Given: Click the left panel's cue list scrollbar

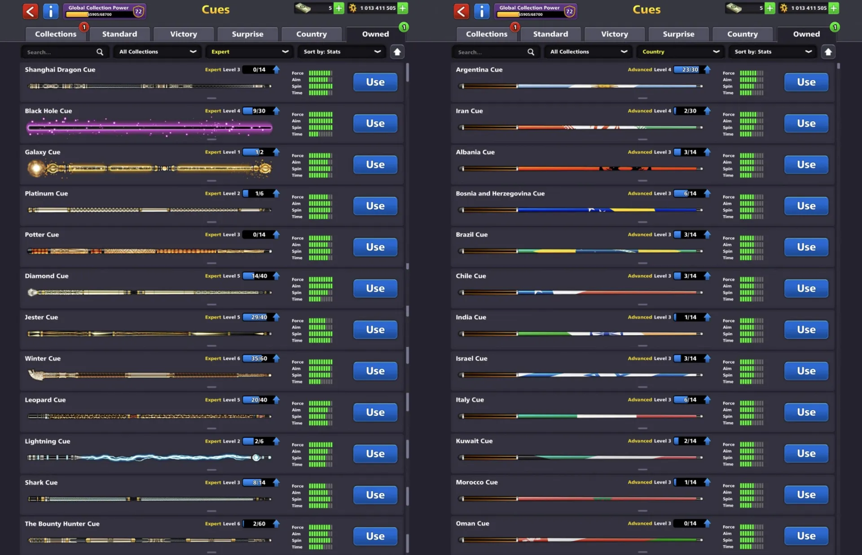Looking at the screenshot, I should (x=407, y=73).
